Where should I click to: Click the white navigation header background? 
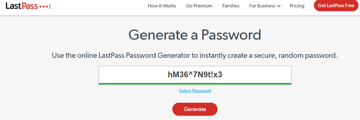(103, 7)
